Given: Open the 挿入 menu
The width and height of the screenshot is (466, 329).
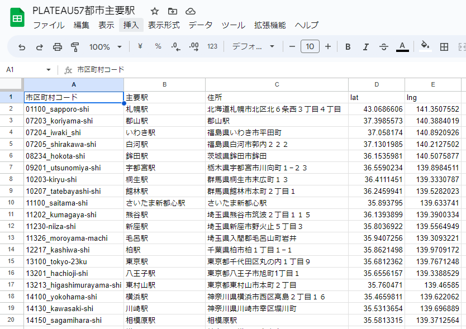Looking at the screenshot, I should pos(131,25).
